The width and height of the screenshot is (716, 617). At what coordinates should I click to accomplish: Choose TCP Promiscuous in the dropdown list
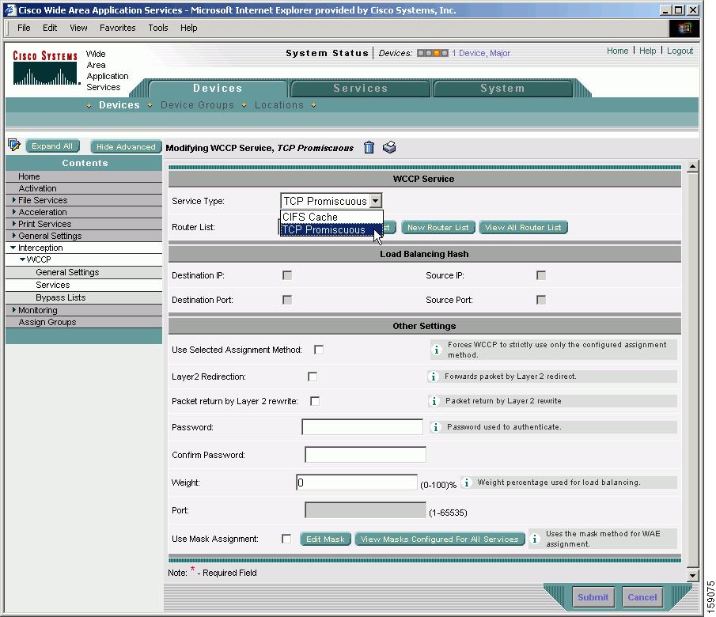(331, 229)
